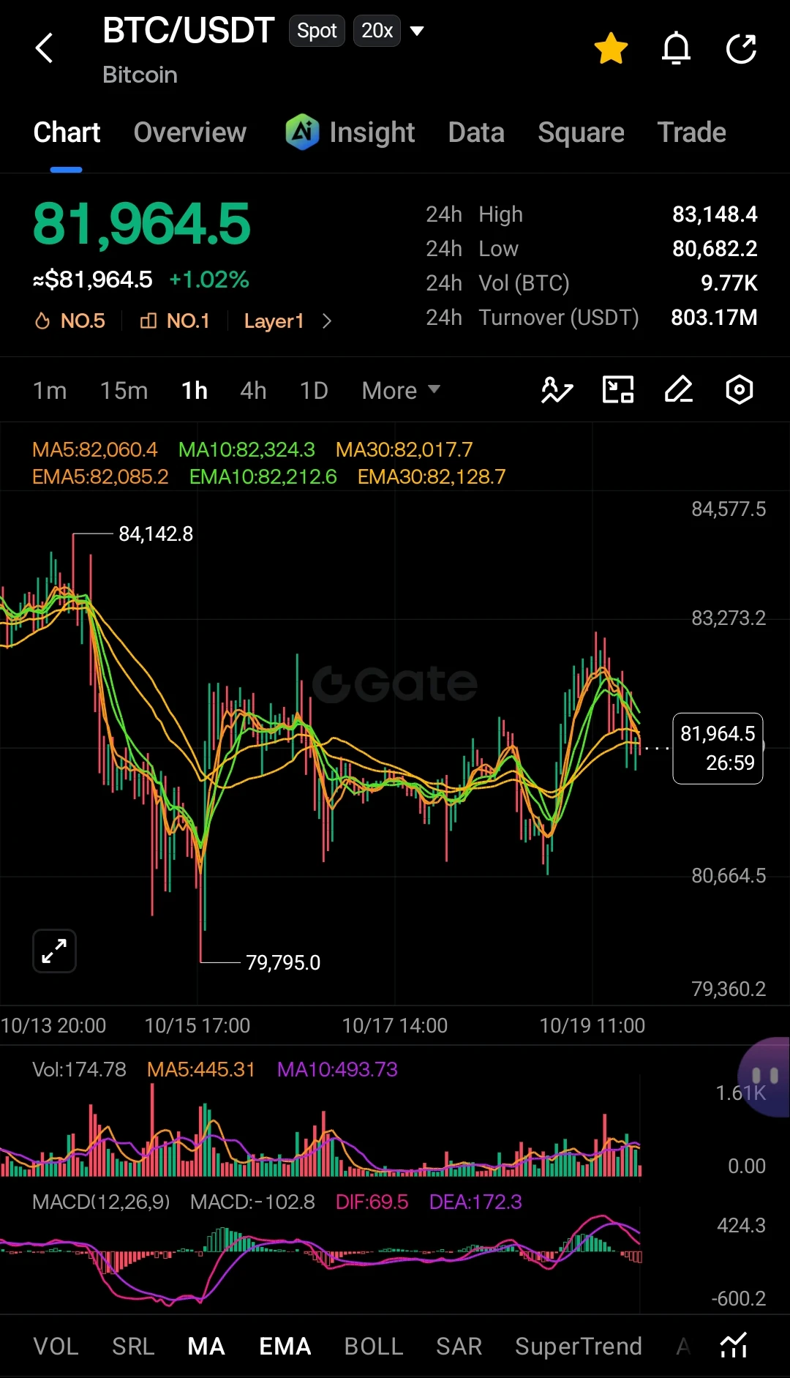Image resolution: width=790 pixels, height=1378 pixels.
Task: Toggle the SRL indicator
Action: pos(133,1346)
